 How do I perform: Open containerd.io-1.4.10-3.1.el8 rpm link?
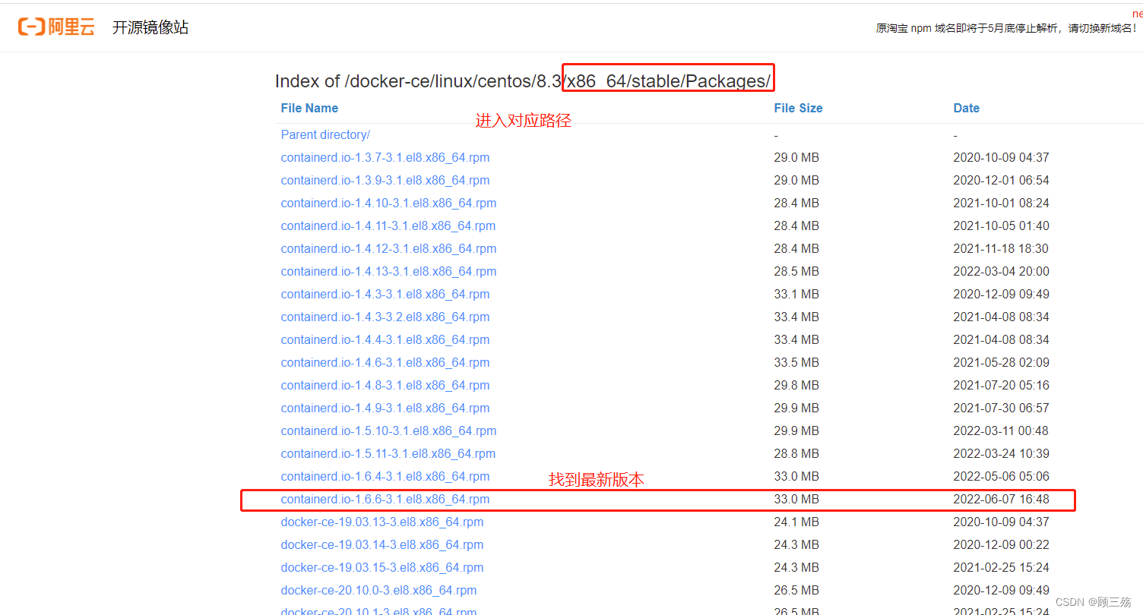click(388, 203)
